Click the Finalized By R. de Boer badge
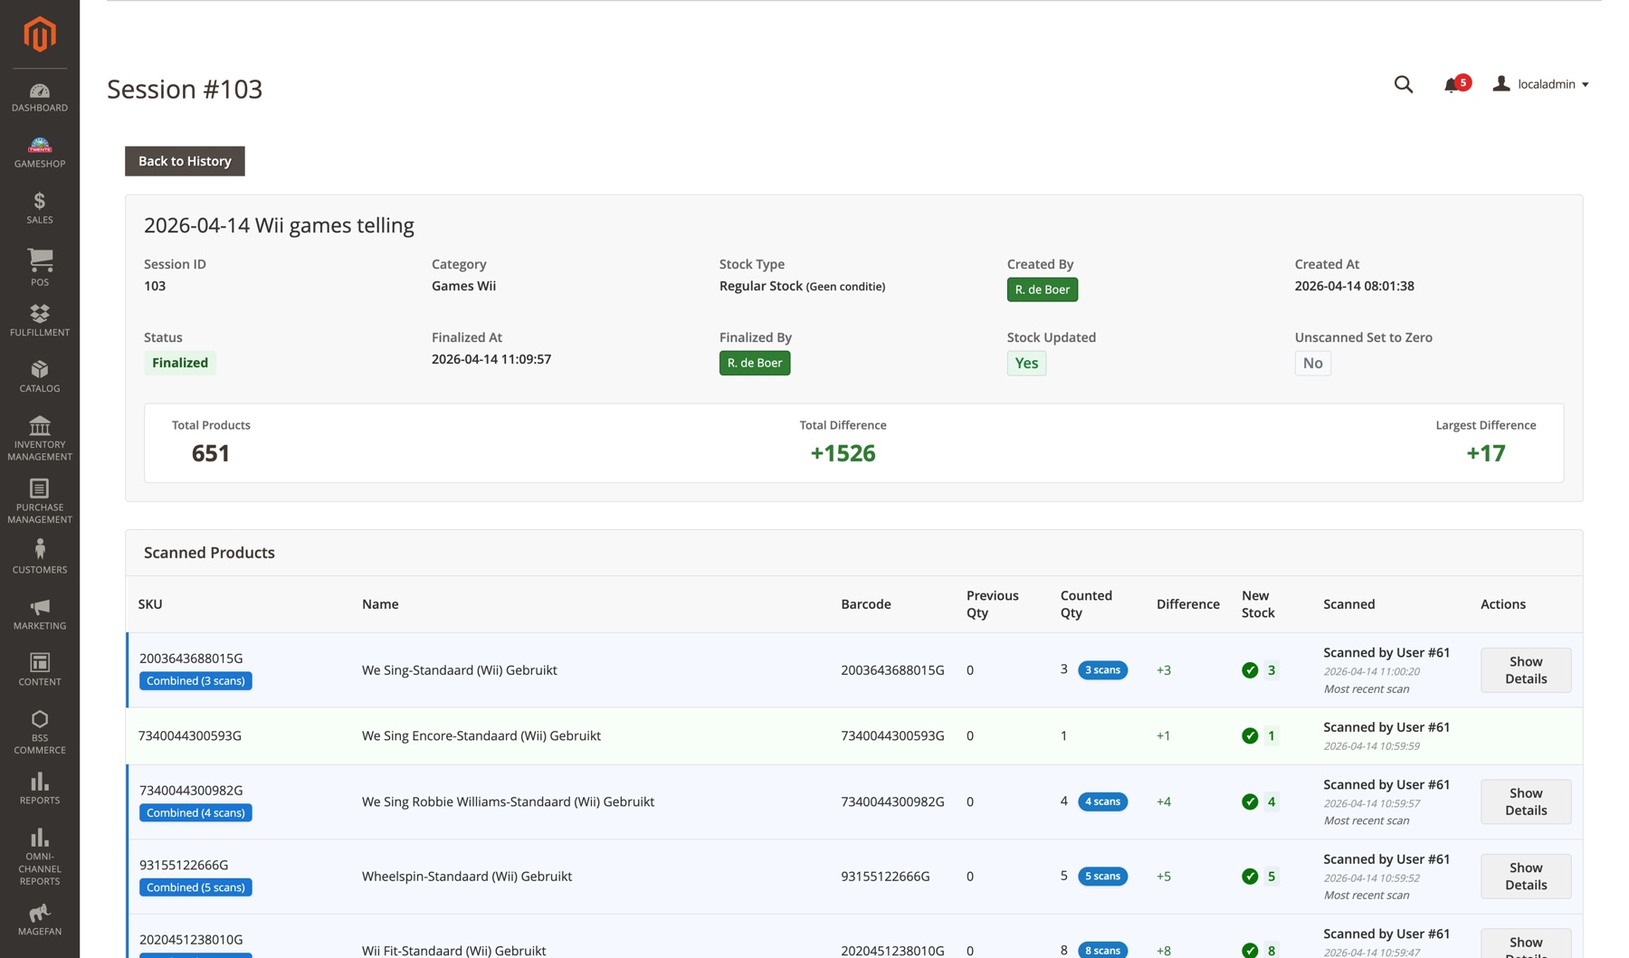 pyautogui.click(x=755, y=363)
